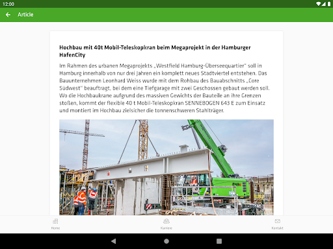Open the Home building icon
Screen dimensions: 333x249
[x=55, y=221]
